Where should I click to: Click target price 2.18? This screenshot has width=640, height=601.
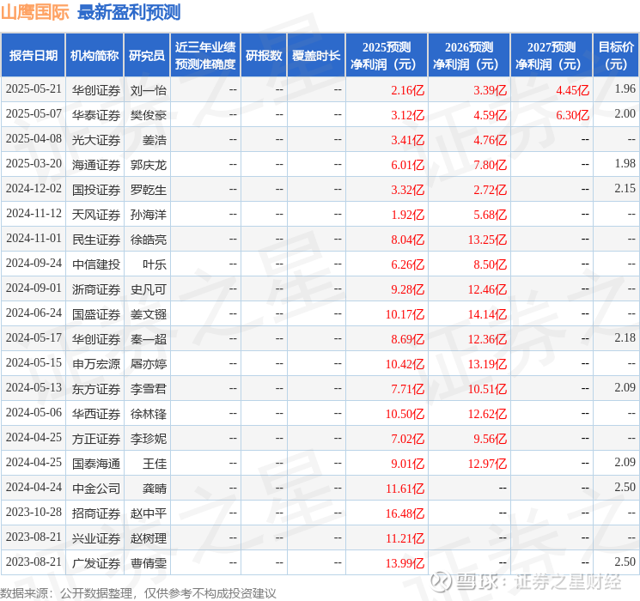625,337
